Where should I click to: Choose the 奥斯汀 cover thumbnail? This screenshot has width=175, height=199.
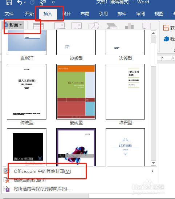27,42
